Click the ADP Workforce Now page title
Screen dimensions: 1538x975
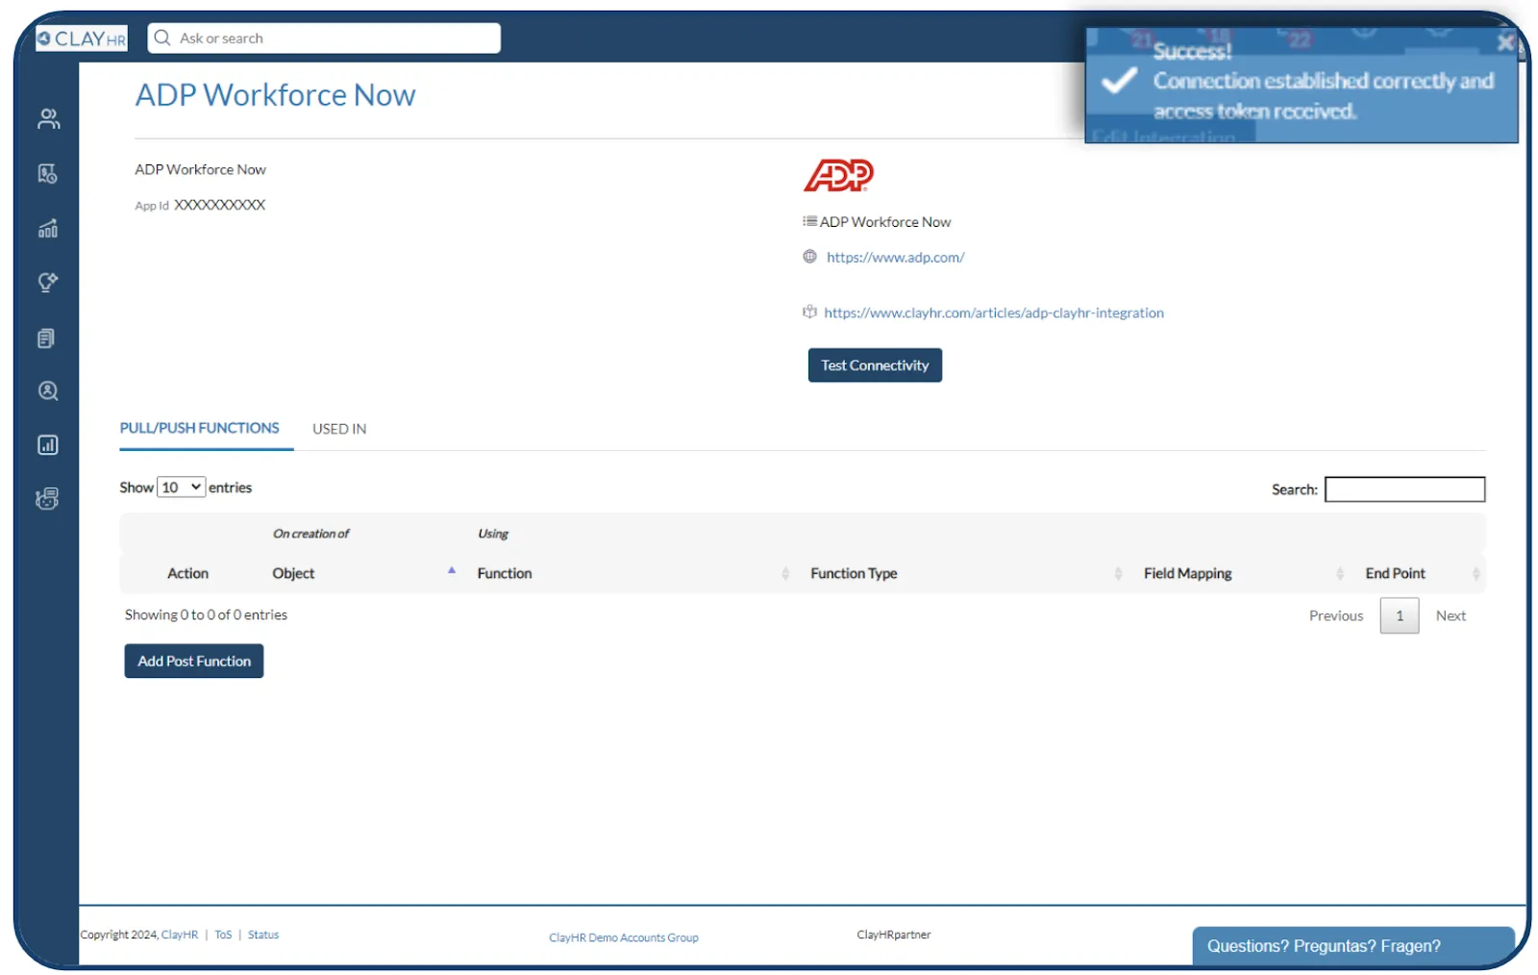276,95
